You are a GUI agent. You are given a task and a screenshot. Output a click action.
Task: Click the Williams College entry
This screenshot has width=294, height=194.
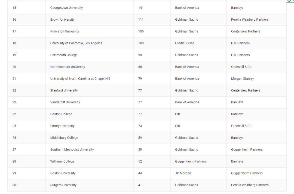coord(62,161)
